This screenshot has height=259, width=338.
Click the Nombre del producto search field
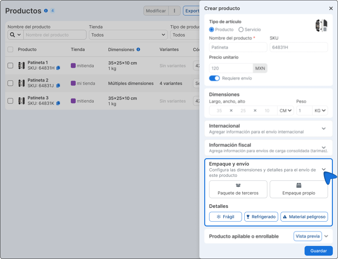(x=55, y=35)
